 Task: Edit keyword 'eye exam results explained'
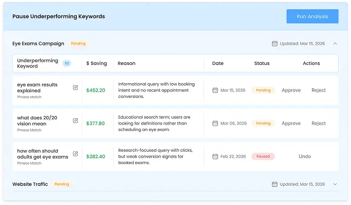pyautogui.click(x=76, y=87)
